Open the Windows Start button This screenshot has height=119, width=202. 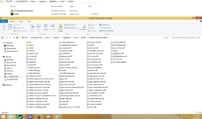pos(3,117)
